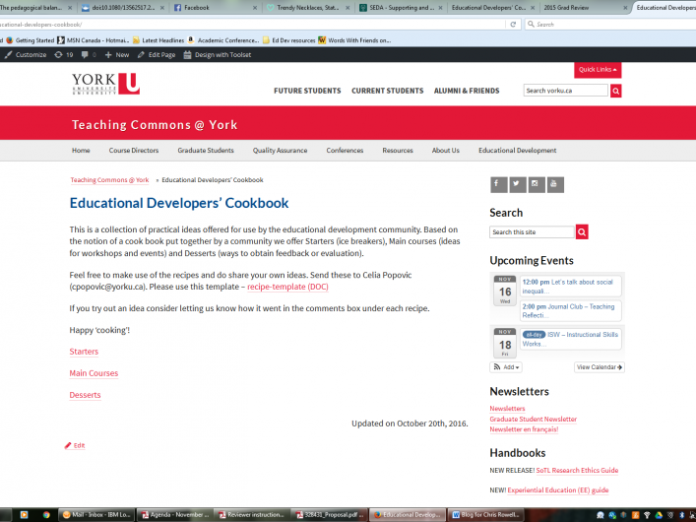Open Getting Started bookmark
696x522 pixels.
31,40
